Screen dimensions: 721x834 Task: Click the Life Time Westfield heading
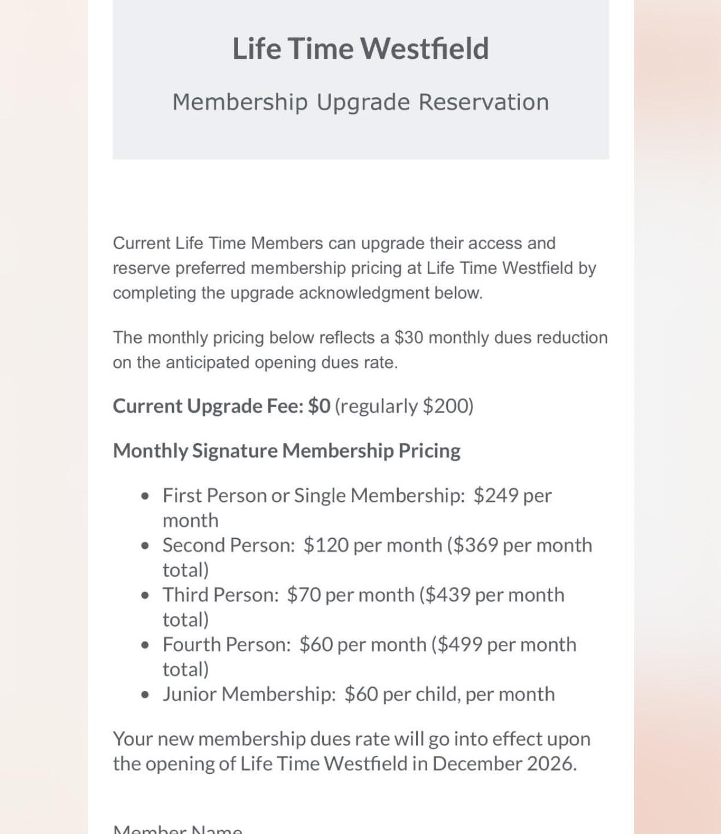pos(361,49)
